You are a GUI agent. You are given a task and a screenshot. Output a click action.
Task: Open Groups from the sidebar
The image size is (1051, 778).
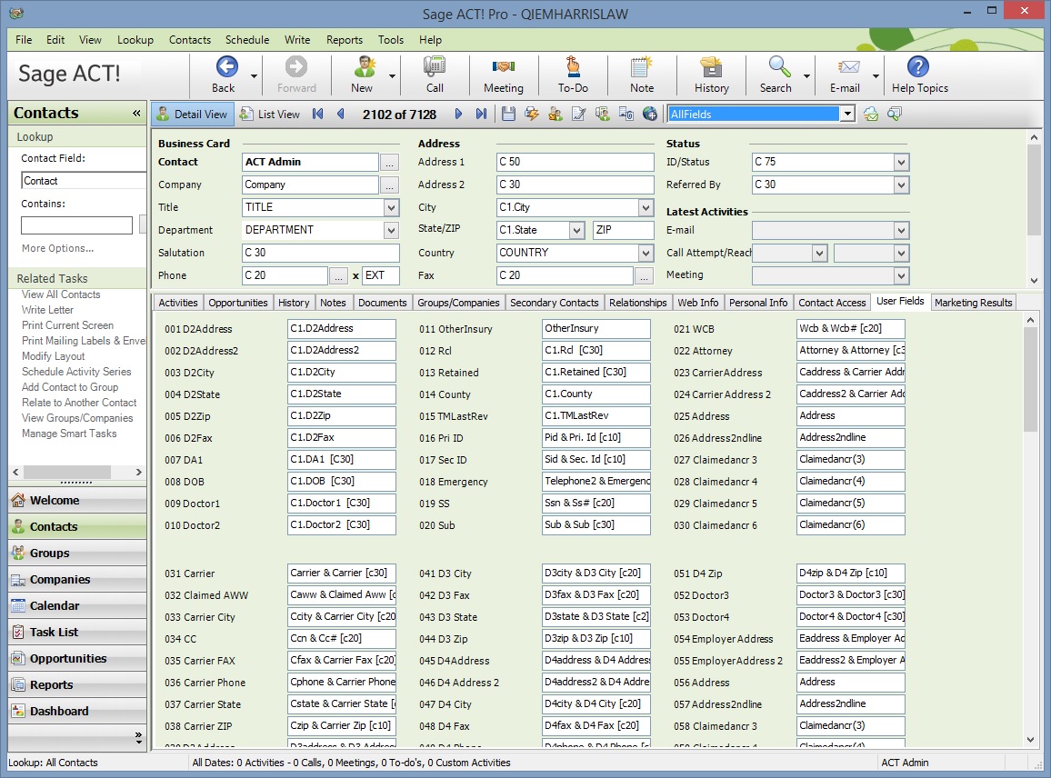pyautogui.click(x=78, y=553)
